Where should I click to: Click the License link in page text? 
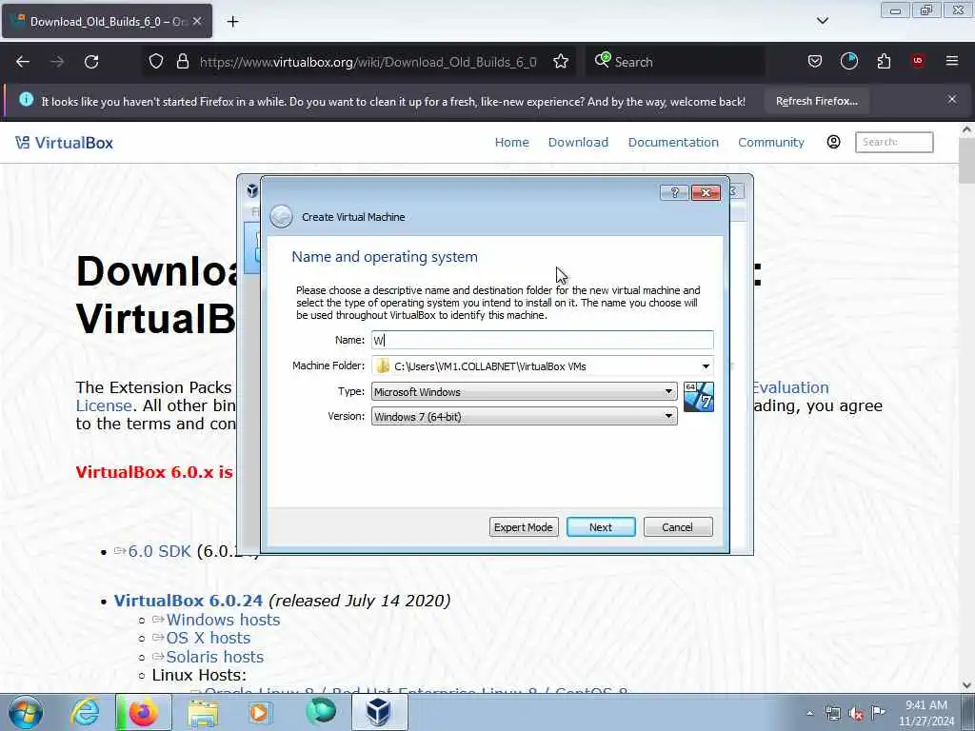click(104, 405)
